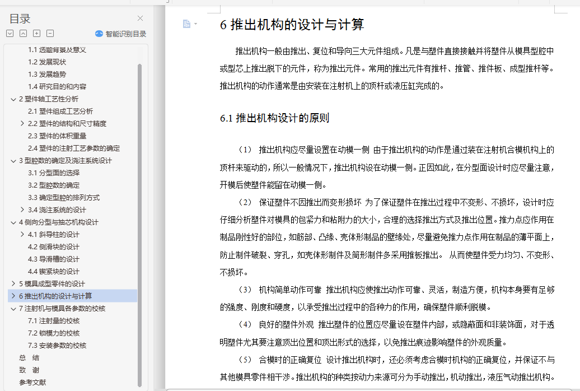580x391 pixels.
Task: Click item (4) 良好的塑件外观
Action: point(276,324)
